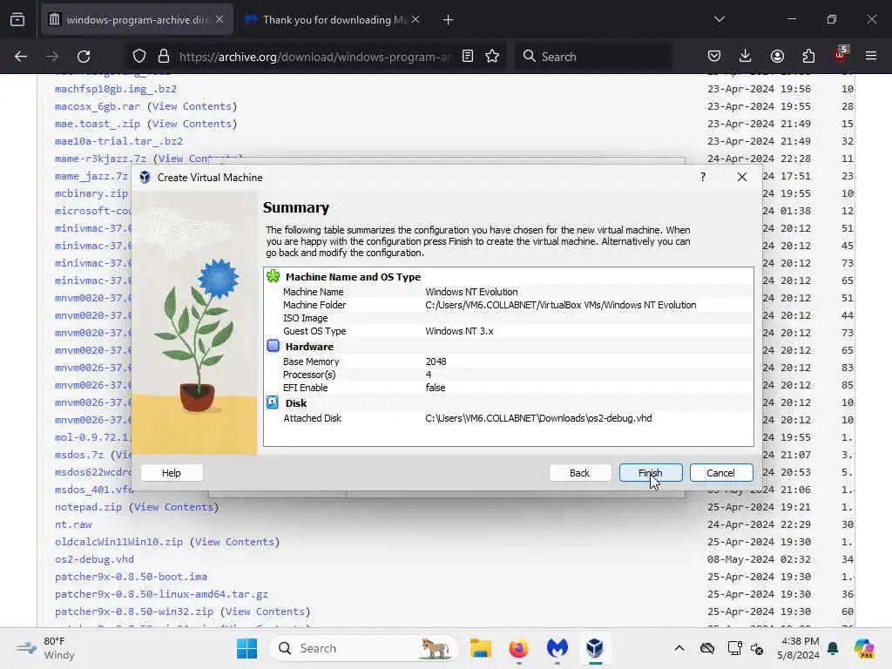Close the Thank you for downloading tab
The image size is (892, 669).
click(x=416, y=20)
